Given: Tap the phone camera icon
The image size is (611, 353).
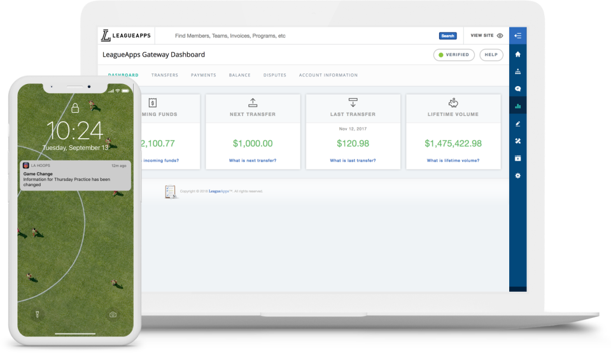Looking at the screenshot, I should pos(113,314).
